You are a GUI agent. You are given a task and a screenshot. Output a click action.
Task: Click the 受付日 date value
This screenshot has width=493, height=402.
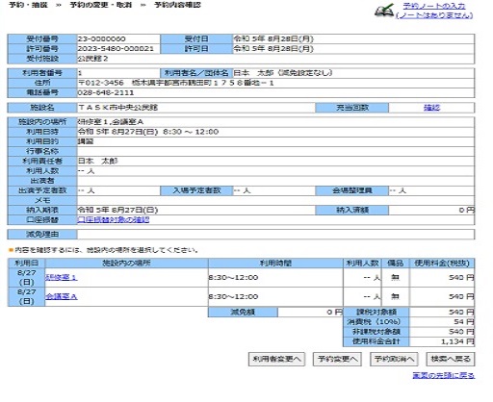(x=273, y=39)
